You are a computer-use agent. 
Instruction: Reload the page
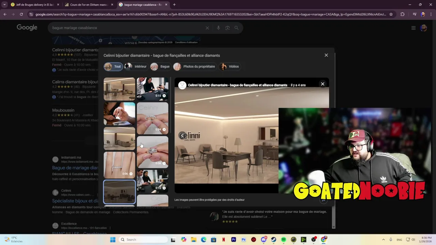pyautogui.click(x=21, y=14)
